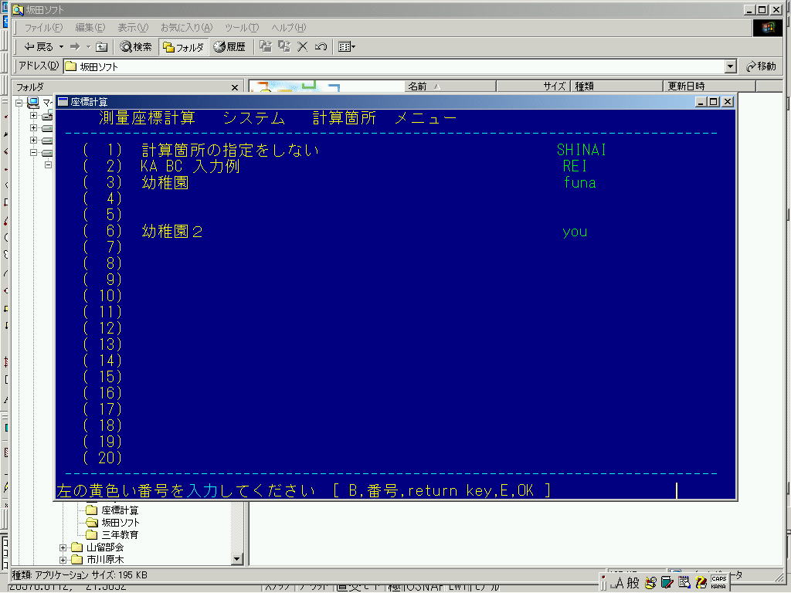Screen dimensions: 791x593
Task: Open the 編集(E) menu
Action: point(90,27)
